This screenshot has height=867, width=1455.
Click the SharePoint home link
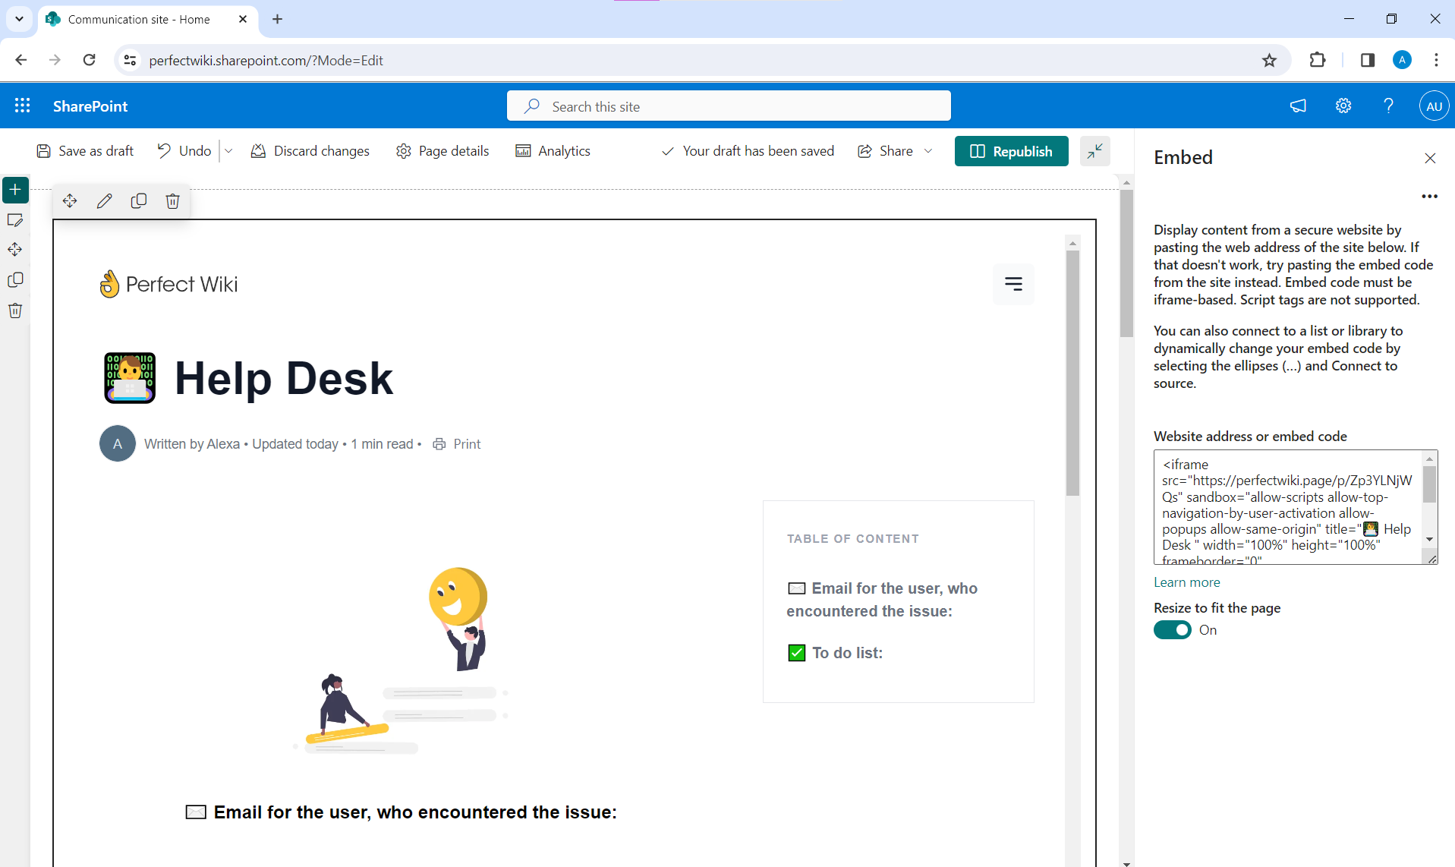pos(90,106)
